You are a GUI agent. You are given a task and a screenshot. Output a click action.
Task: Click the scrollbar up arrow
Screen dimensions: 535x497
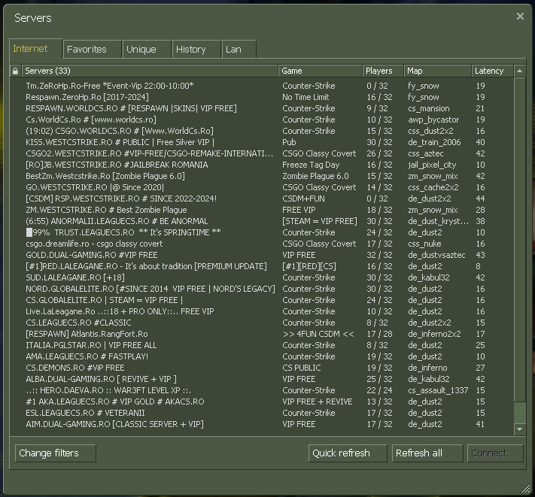coord(520,71)
